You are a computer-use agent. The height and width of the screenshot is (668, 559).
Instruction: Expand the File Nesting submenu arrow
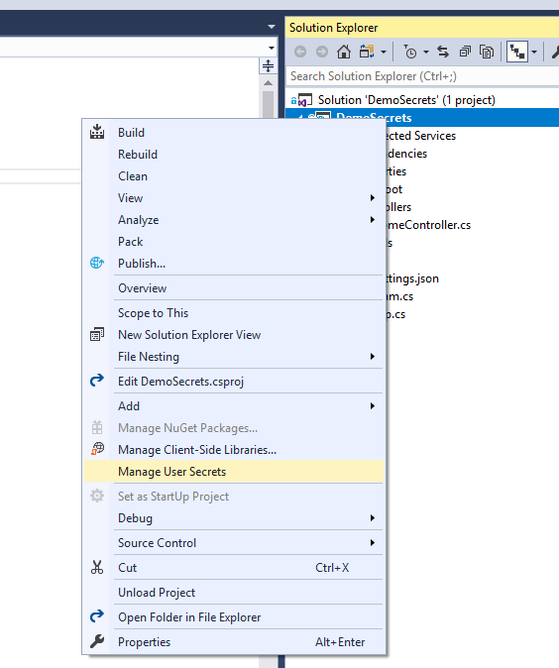pyautogui.click(x=373, y=357)
